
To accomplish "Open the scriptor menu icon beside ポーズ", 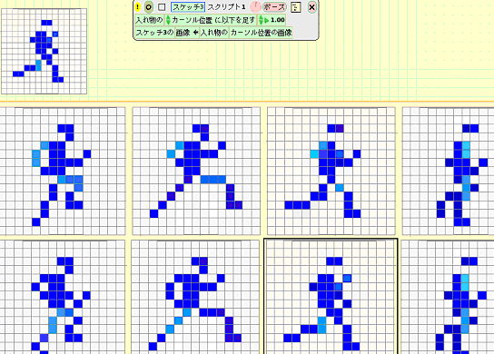I will (x=295, y=7).
